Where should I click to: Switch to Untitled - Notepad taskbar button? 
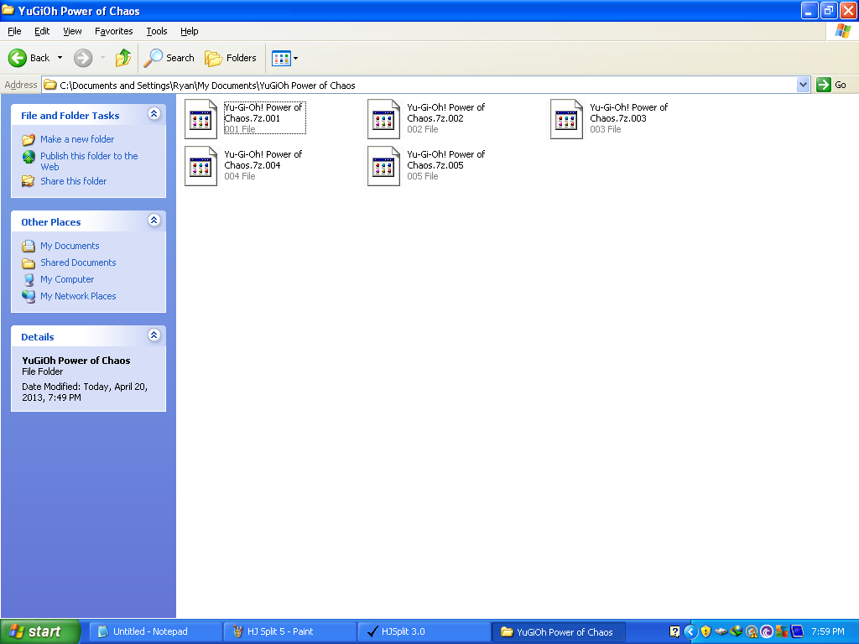[155, 631]
